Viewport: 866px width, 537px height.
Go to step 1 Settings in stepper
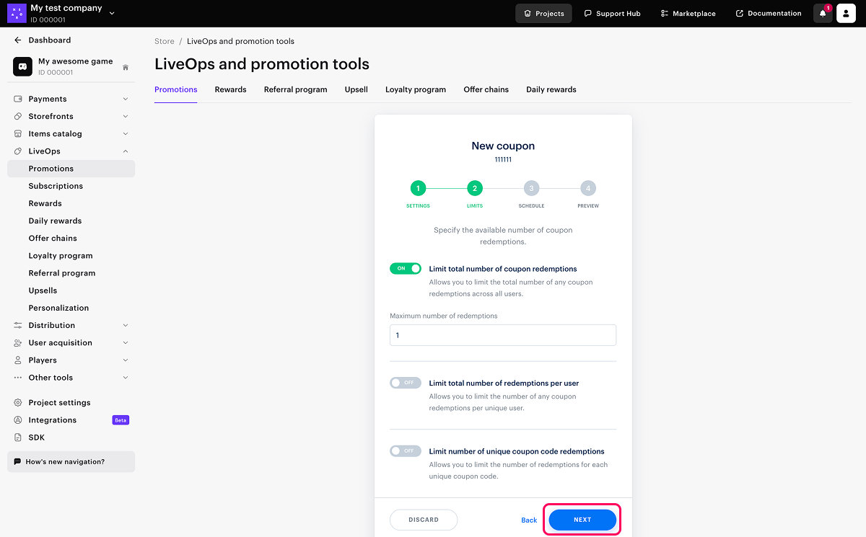pos(417,189)
